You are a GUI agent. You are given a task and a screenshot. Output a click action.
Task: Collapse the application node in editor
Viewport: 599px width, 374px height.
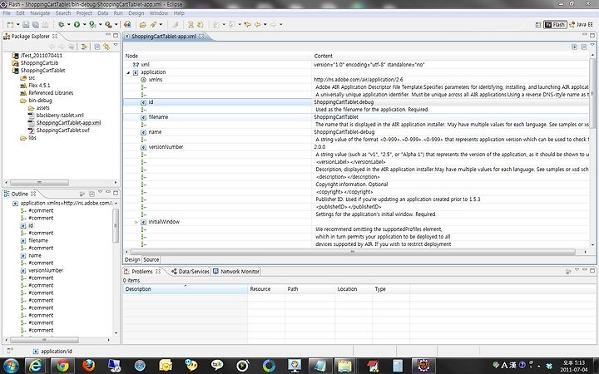click(x=128, y=72)
